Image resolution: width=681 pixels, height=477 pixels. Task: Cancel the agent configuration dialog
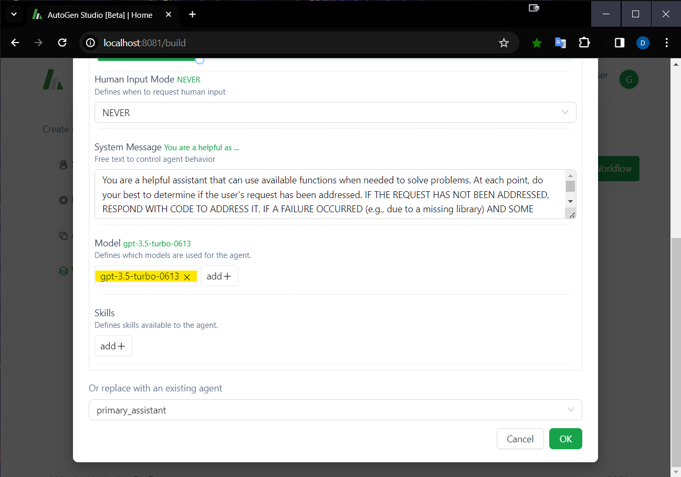pyautogui.click(x=520, y=439)
